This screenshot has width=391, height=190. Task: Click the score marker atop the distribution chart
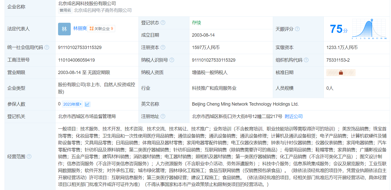[x=372, y=20]
